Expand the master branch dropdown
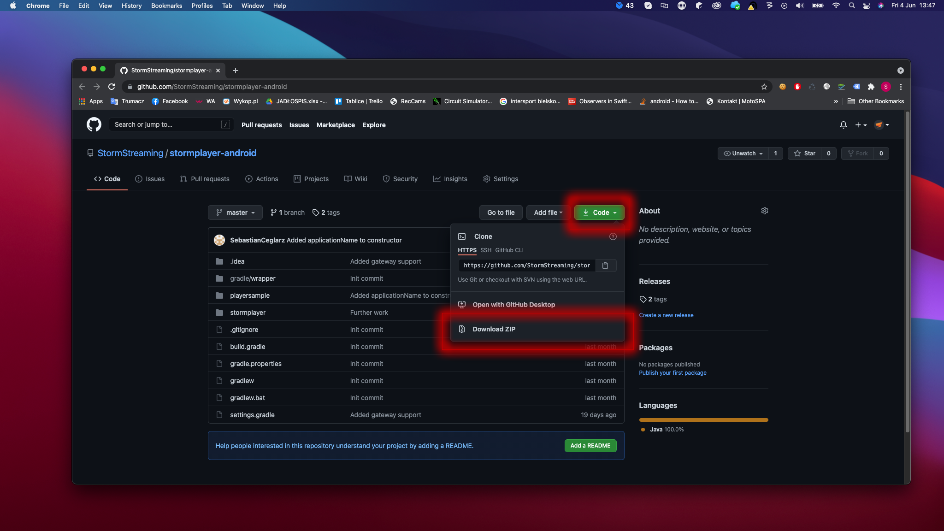This screenshot has height=531, width=944. tap(235, 212)
